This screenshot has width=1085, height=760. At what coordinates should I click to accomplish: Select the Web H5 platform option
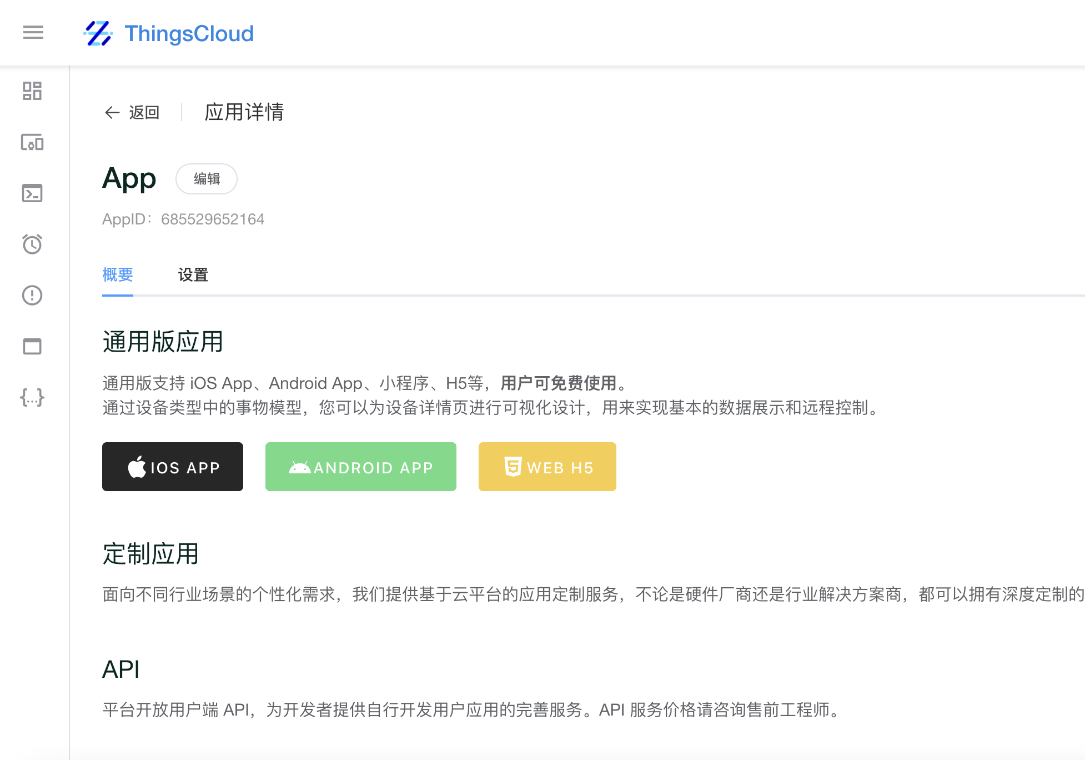pos(546,467)
